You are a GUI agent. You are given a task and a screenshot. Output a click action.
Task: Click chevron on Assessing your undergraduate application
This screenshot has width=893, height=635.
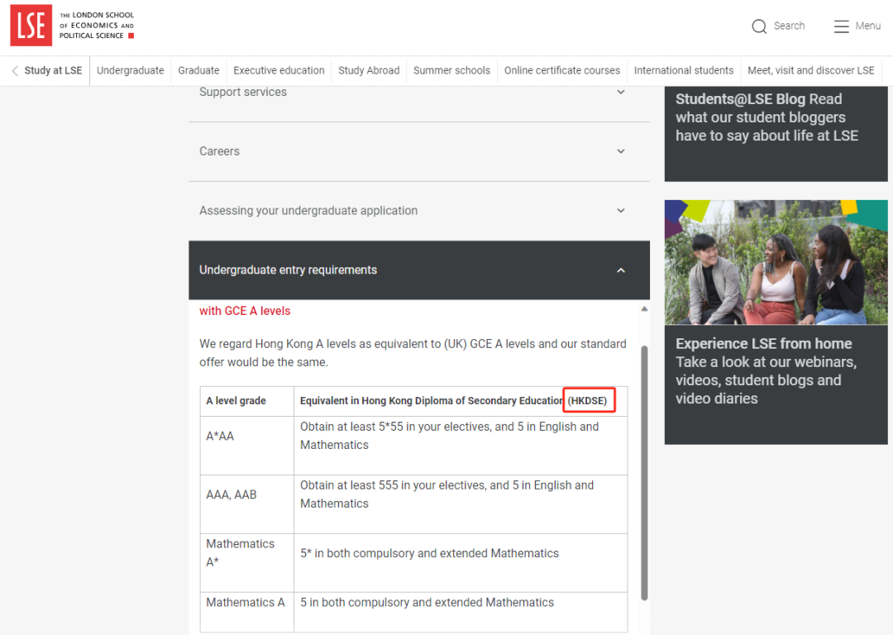coord(621,211)
